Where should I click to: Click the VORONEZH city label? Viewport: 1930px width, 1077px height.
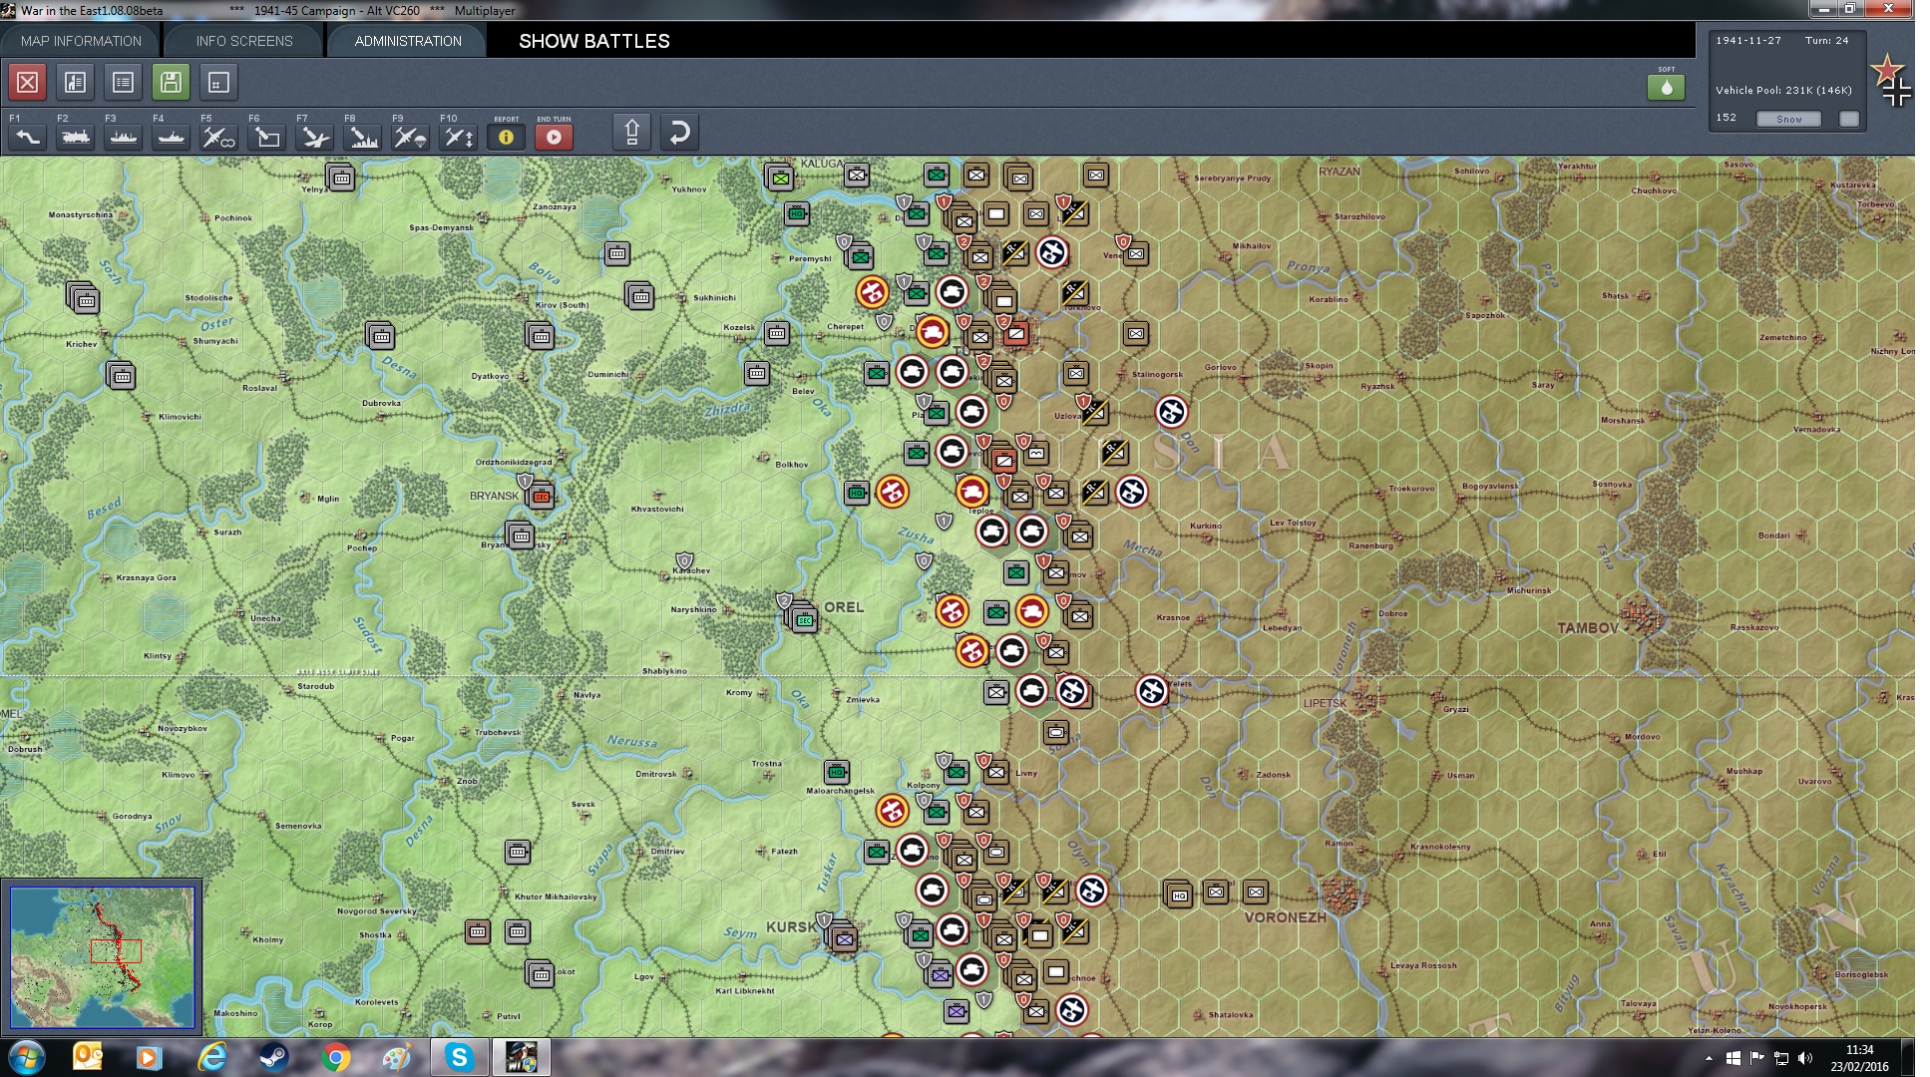(x=1286, y=917)
